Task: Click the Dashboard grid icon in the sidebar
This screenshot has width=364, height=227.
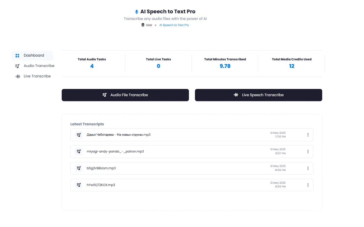Action: click(17, 55)
